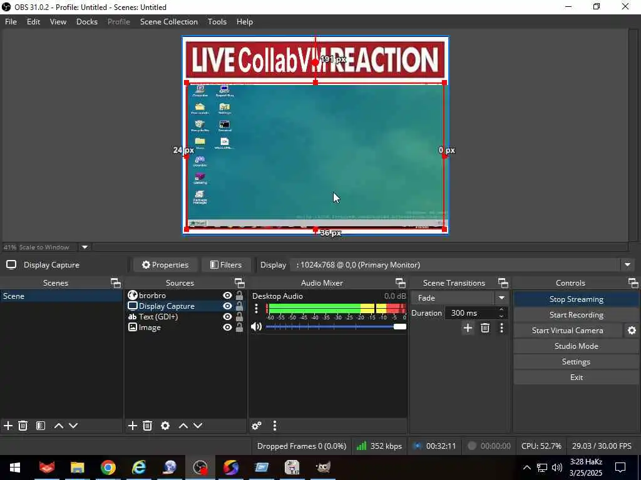Open preview scale dropdown arrow
641x480 pixels.
coord(85,247)
